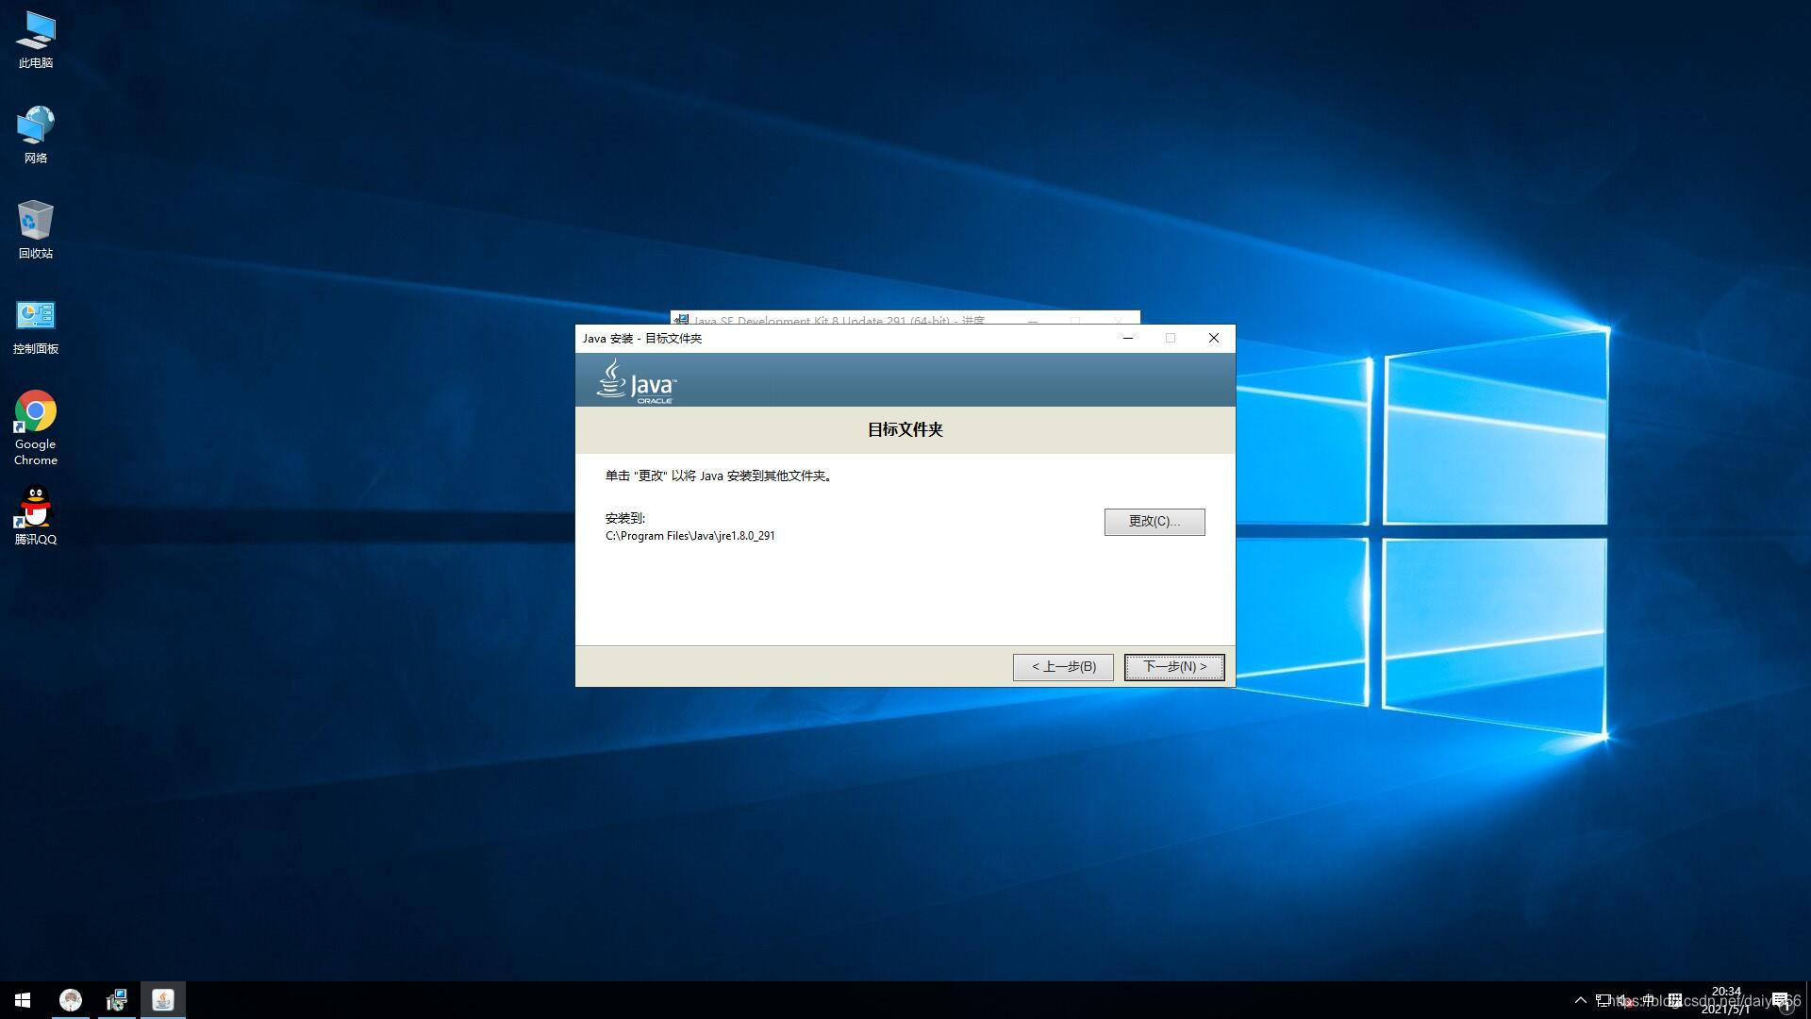
Task: Open 控制面板 control panel icon
Action: [36, 326]
